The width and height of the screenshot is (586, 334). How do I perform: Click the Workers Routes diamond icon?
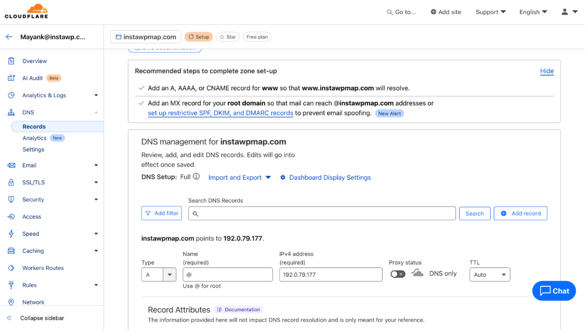tap(11, 268)
